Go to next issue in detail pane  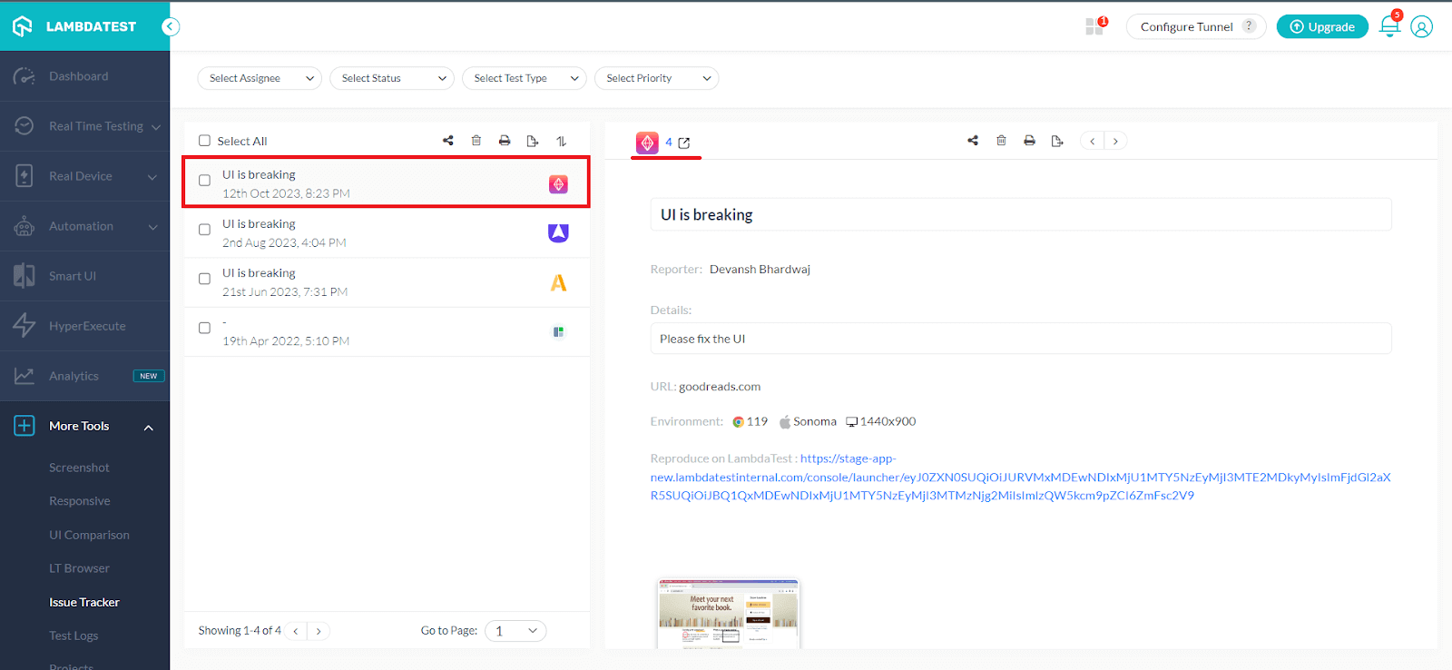pos(1115,141)
